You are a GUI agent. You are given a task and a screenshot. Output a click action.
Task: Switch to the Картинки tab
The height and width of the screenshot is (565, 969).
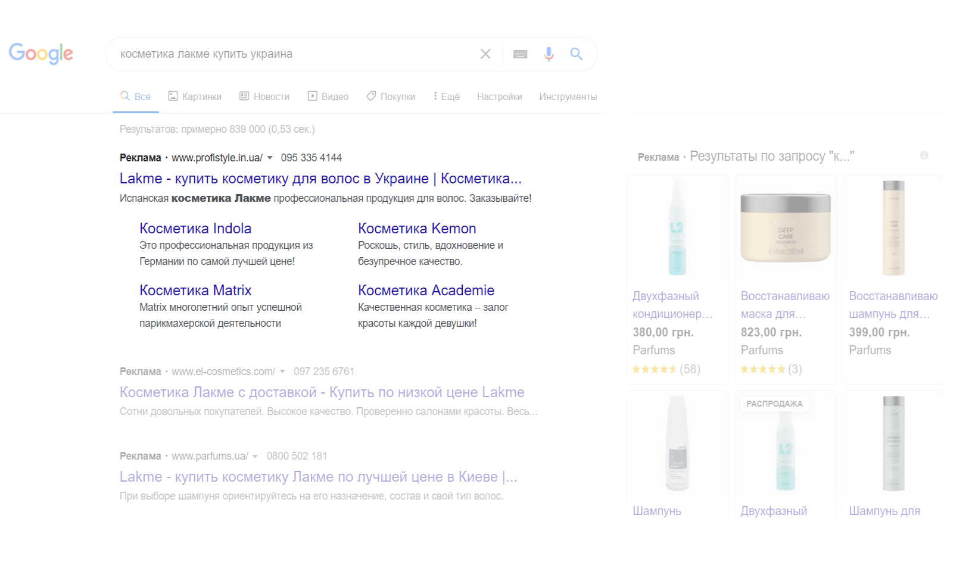pyautogui.click(x=195, y=96)
